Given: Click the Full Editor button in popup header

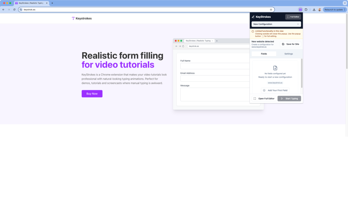Looking at the screenshot, I should pyautogui.click(x=293, y=17).
